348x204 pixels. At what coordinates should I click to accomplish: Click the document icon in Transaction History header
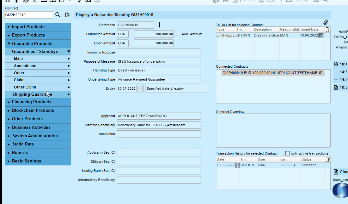(328, 160)
